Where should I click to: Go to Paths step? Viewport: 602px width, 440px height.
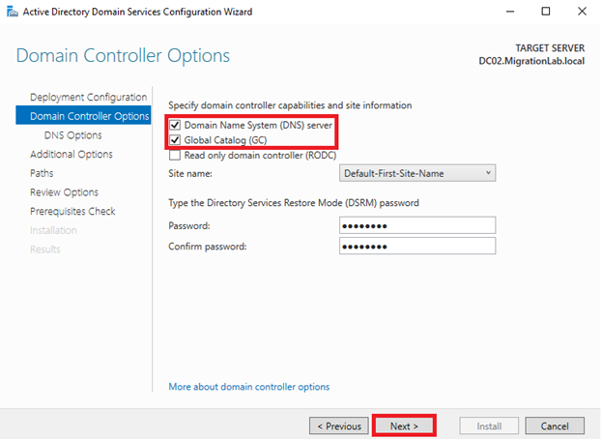click(x=42, y=173)
